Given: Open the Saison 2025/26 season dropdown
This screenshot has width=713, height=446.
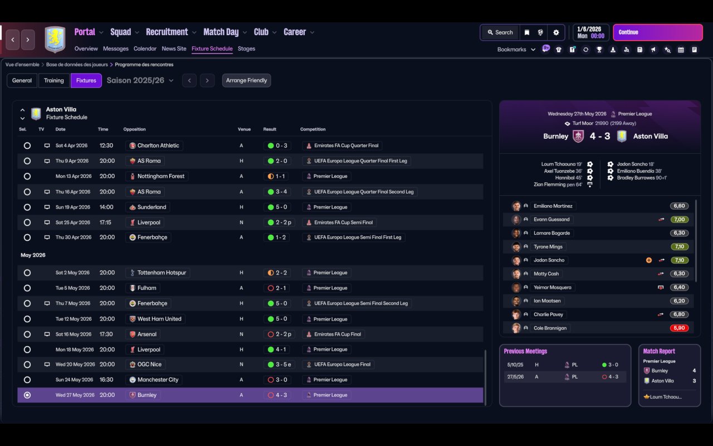Looking at the screenshot, I should tap(140, 80).
